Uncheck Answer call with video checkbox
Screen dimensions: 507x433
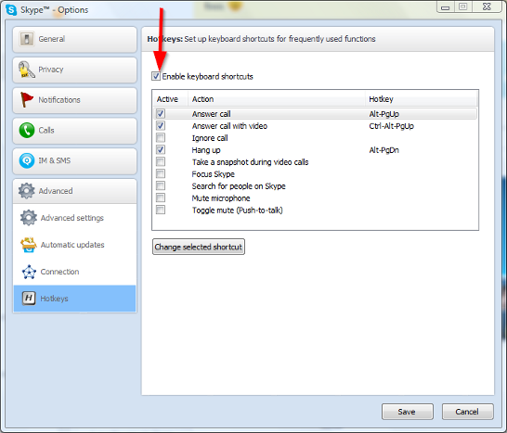click(161, 125)
